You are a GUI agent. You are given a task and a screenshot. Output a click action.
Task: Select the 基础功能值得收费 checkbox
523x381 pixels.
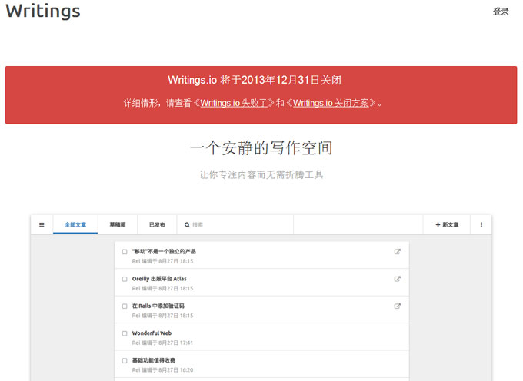tap(125, 360)
